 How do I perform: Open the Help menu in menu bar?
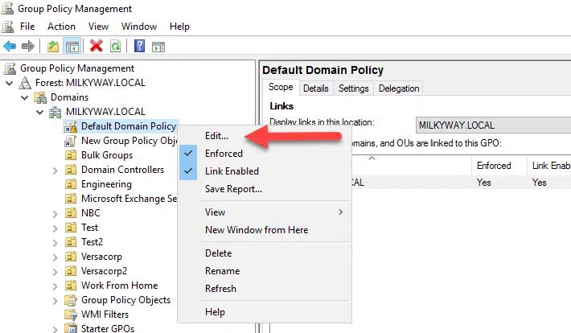(179, 27)
